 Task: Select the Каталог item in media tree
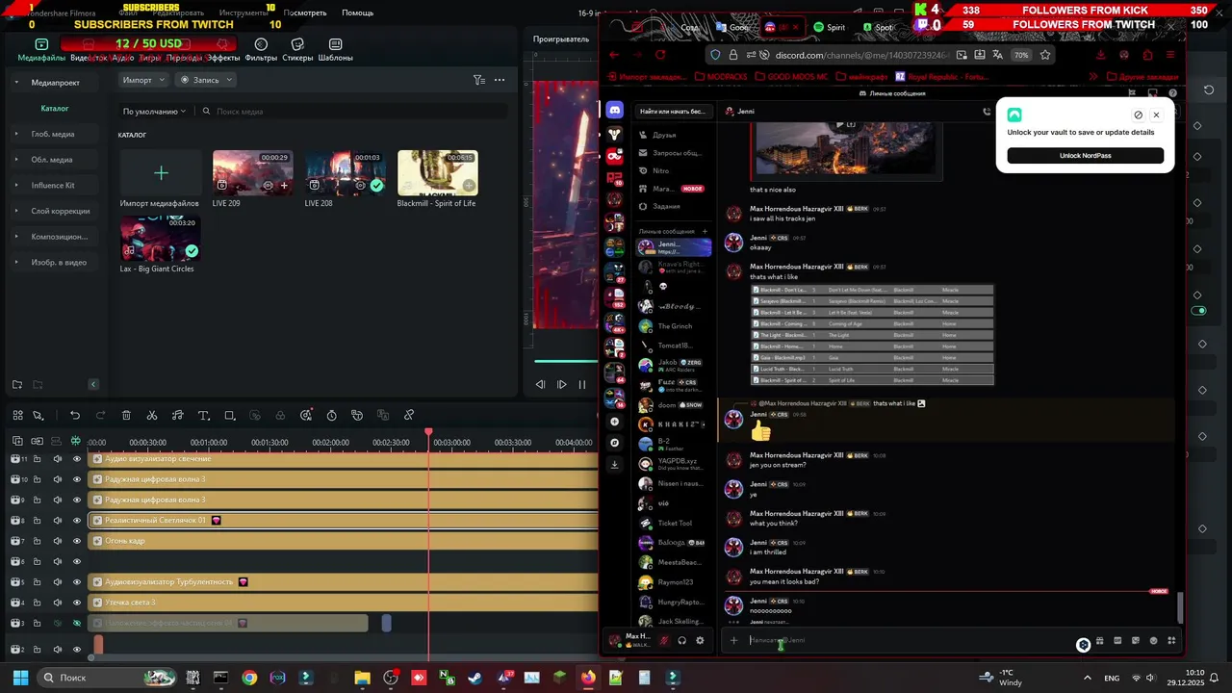click(x=55, y=109)
